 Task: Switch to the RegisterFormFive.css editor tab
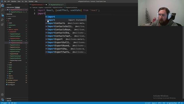click(56, 5)
